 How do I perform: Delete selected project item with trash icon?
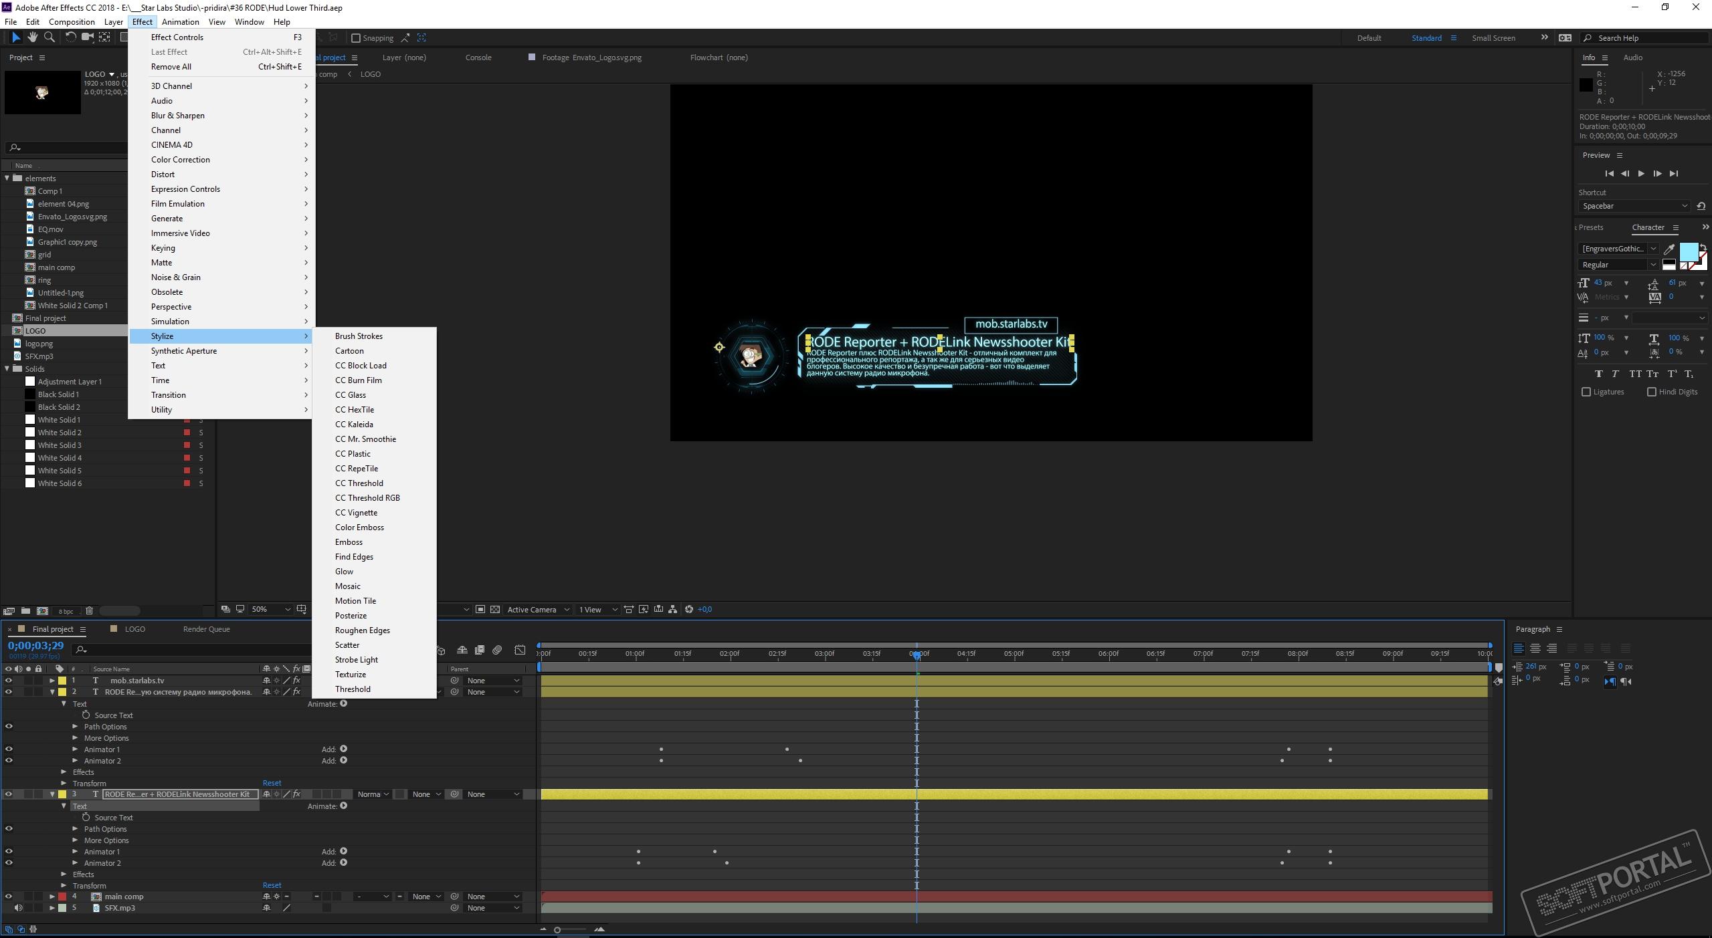tap(89, 610)
